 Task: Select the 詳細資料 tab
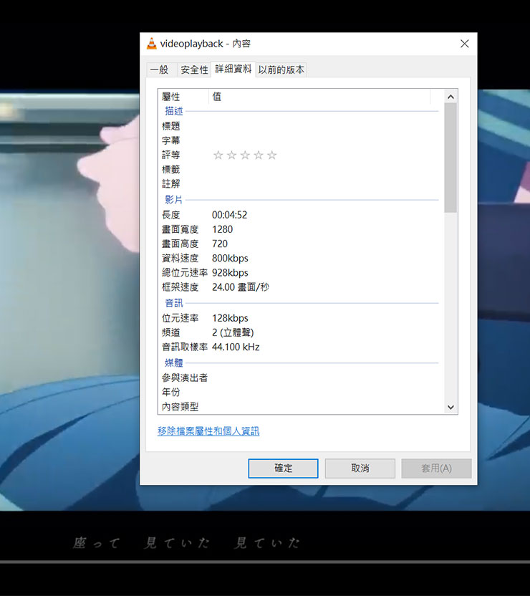233,69
